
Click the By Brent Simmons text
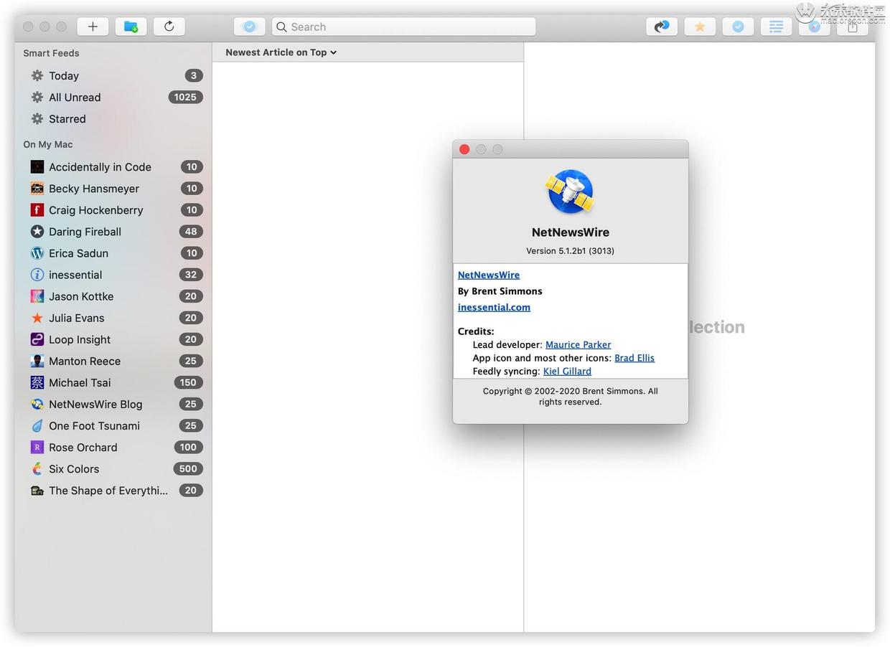pos(500,291)
